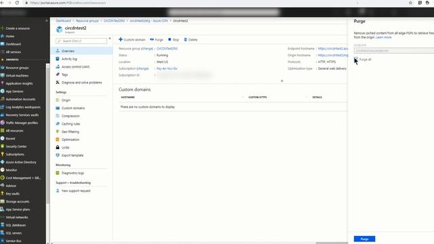Screen dimensions: 434x244
Task: Open Log Analytics workspaces in sidebar
Action: tap(23, 107)
